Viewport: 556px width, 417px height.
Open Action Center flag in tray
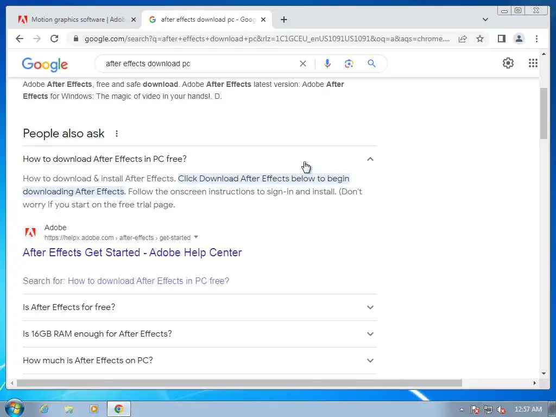point(475,409)
